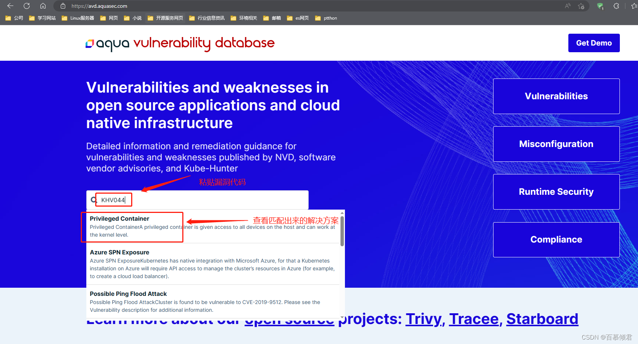This screenshot has height=344, width=638.
Task: Add page to favorites with star icon
Action: click(x=581, y=6)
